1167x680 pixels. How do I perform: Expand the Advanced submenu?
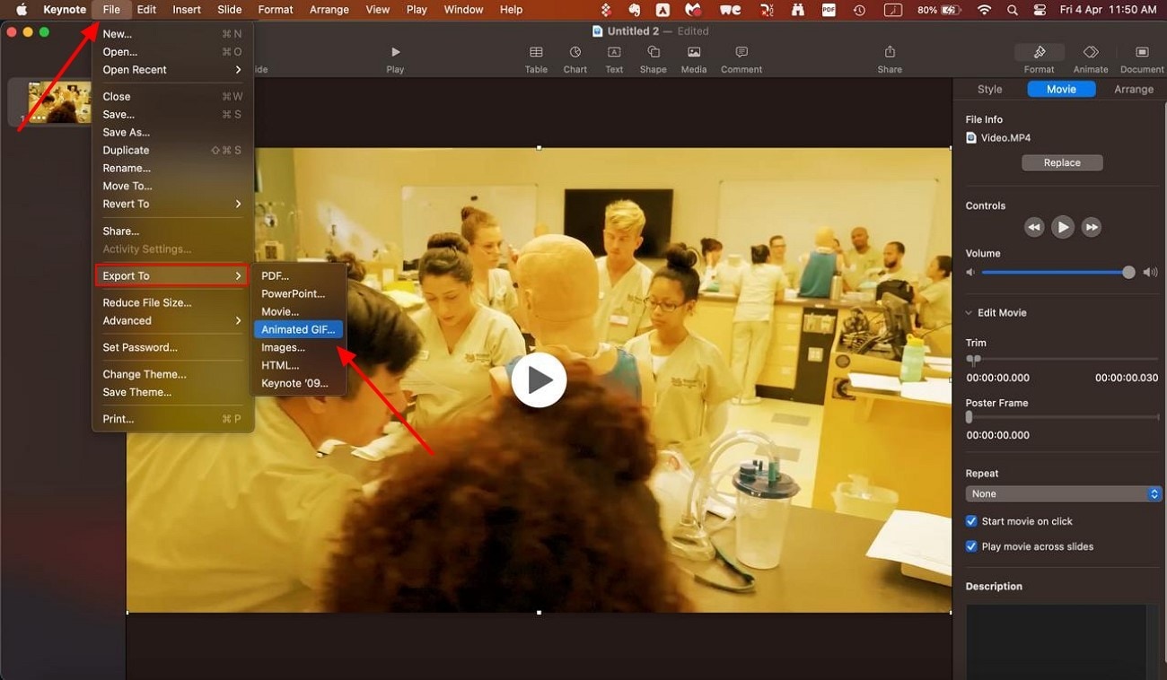172,320
